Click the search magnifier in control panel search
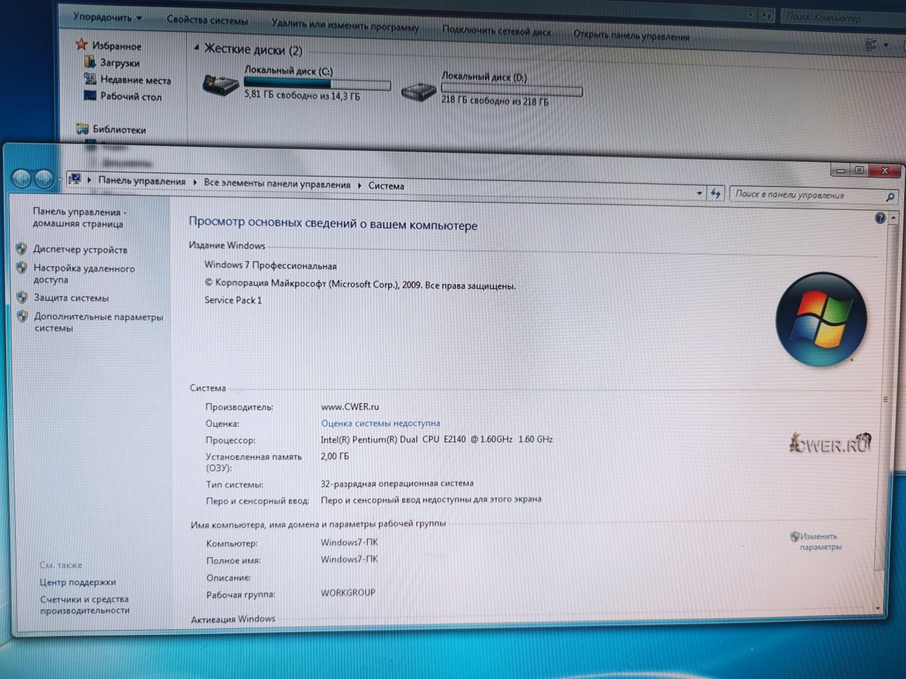The width and height of the screenshot is (906, 679). click(x=890, y=197)
